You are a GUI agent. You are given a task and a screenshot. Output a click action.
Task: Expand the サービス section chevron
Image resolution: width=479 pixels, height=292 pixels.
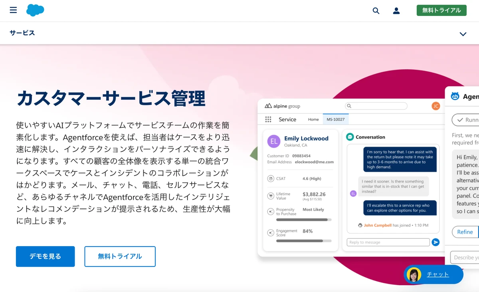coord(463,34)
